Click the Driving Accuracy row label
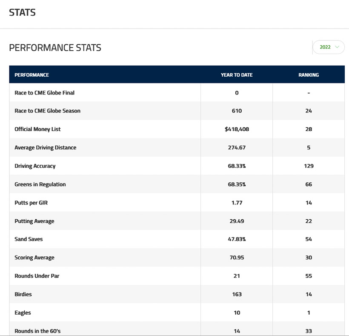349x336 pixels. click(35, 166)
